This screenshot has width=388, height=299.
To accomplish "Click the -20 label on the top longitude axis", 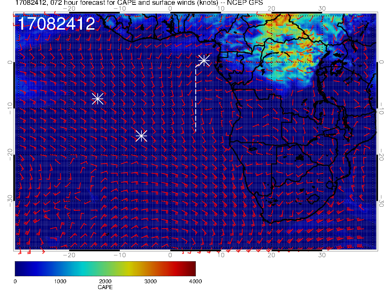I will [69, 9].
